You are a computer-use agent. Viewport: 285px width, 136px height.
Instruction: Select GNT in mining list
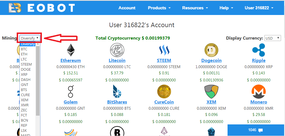[28, 85]
